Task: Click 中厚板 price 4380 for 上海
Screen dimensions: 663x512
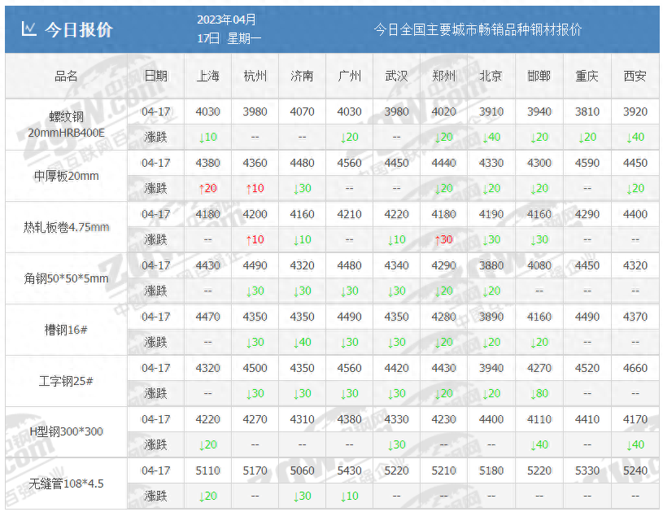Action: click(x=208, y=163)
